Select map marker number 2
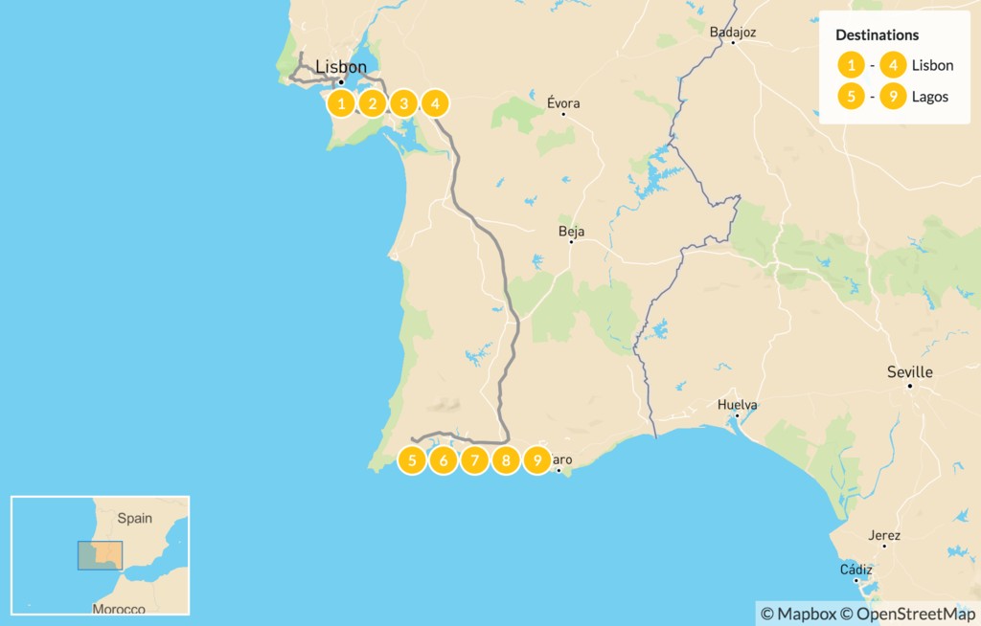The width and height of the screenshot is (981, 626). pos(373,103)
